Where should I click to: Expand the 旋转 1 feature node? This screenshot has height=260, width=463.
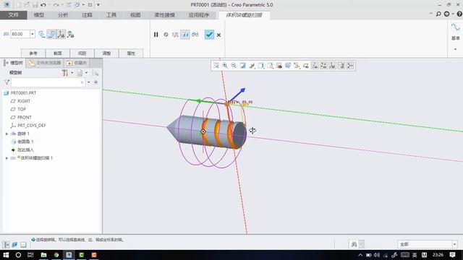pos(7,134)
